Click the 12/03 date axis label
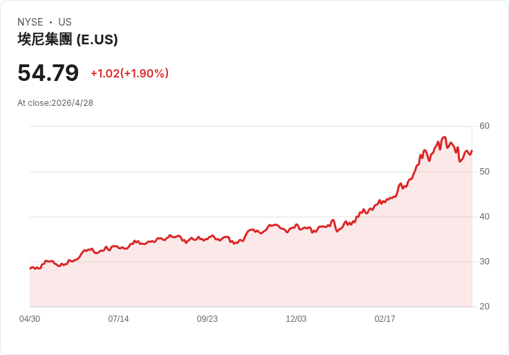Screen dimensions: 509x355 coord(296,318)
